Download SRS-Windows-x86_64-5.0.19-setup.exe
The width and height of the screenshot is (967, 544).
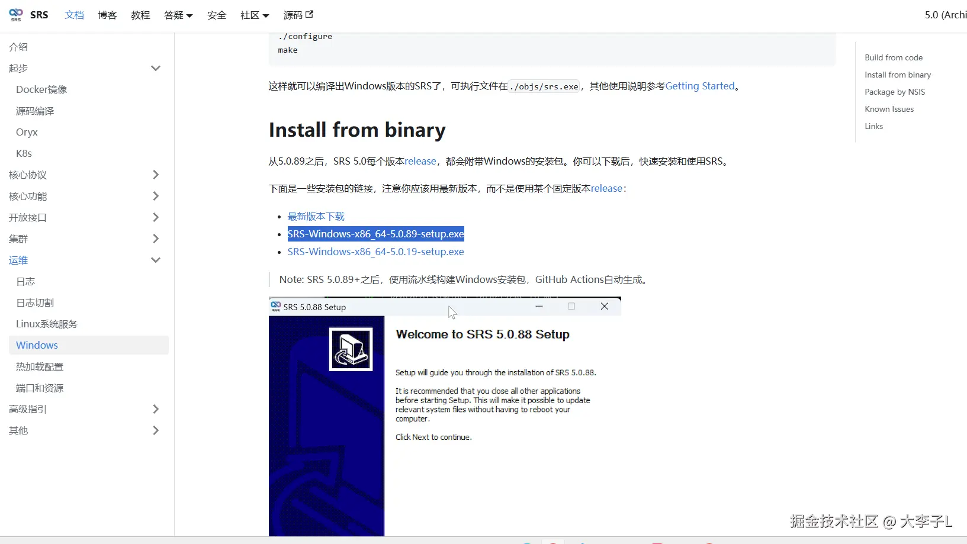click(376, 252)
